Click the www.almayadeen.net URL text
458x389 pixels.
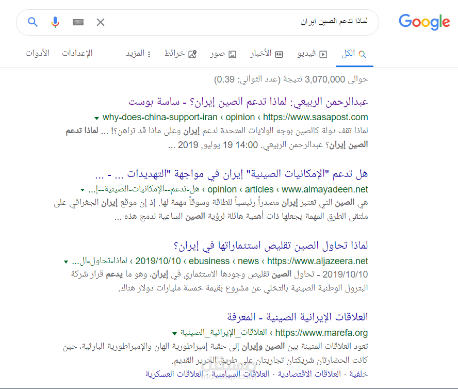(x=324, y=189)
